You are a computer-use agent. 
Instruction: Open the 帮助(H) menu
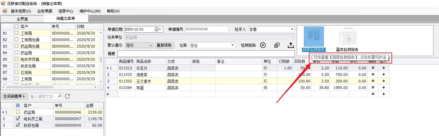point(113,11)
